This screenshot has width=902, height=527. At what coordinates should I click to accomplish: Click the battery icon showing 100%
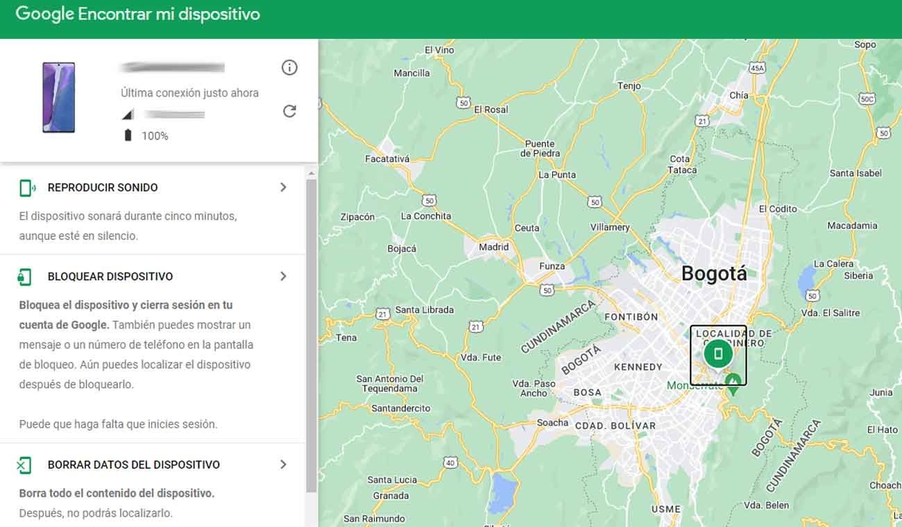click(126, 135)
